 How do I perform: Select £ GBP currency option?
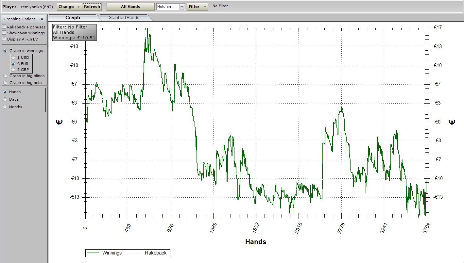click(13, 70)
